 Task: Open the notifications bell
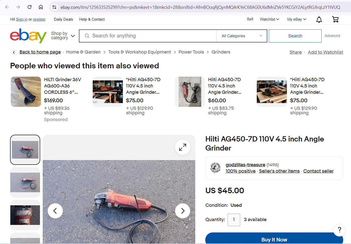319,19
